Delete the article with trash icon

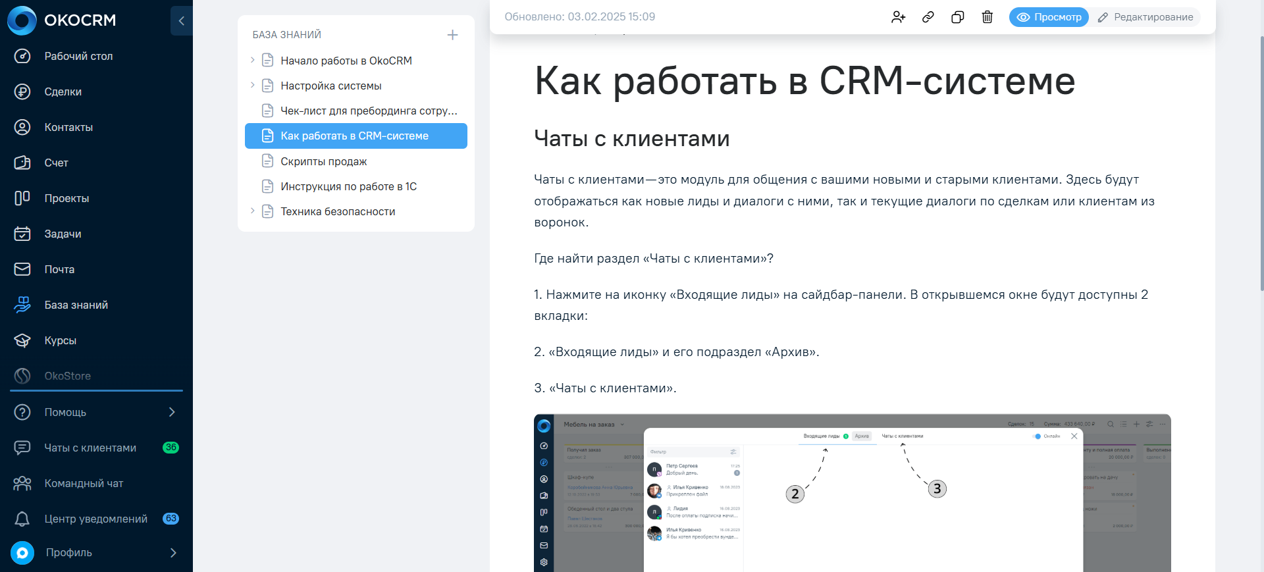(987, 17)
